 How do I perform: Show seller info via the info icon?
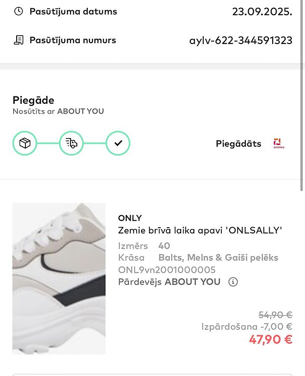[233, 282]
